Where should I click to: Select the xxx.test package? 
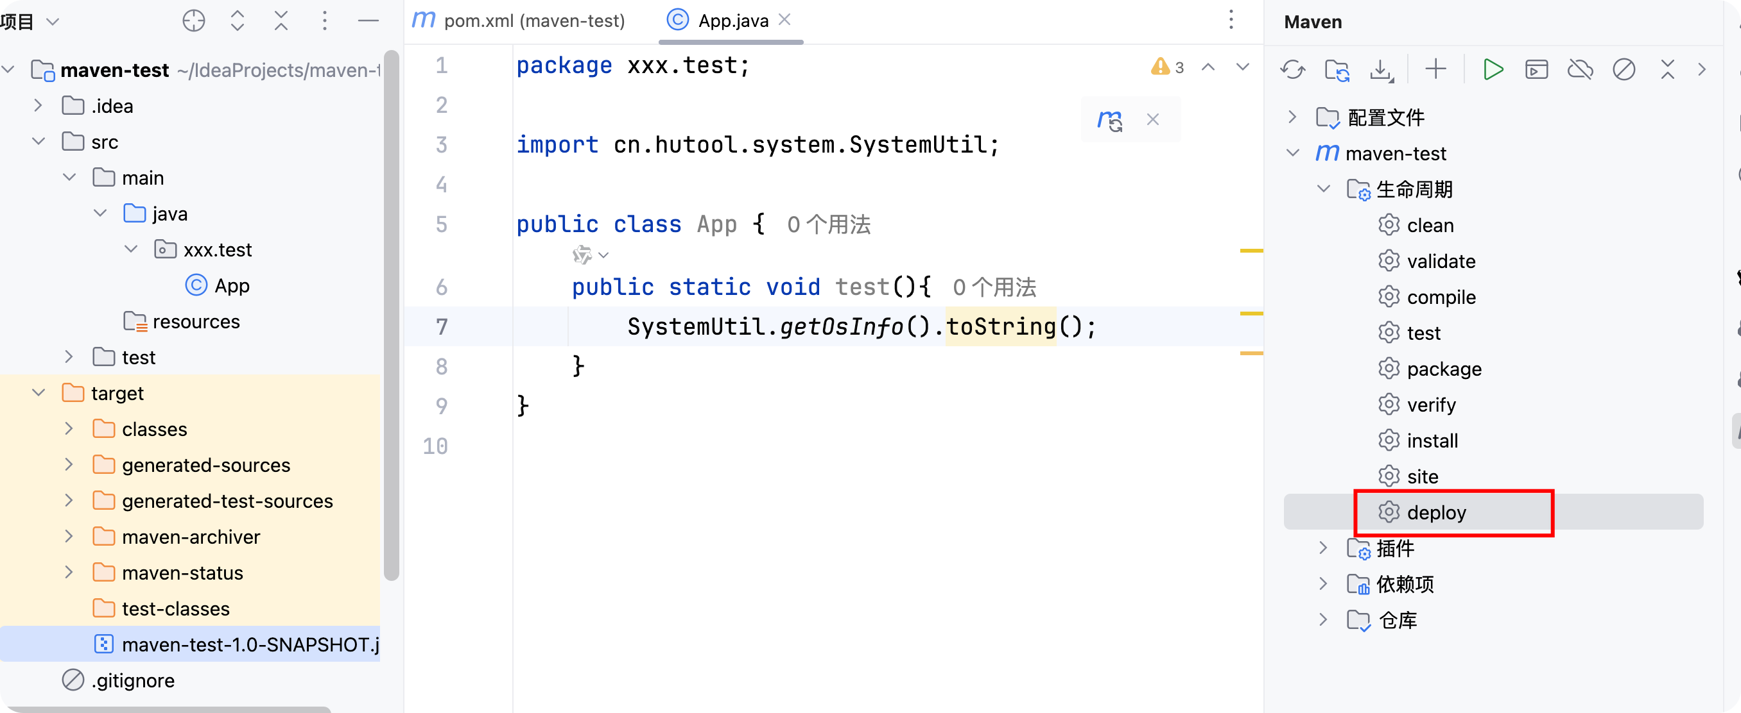(203, 249)
